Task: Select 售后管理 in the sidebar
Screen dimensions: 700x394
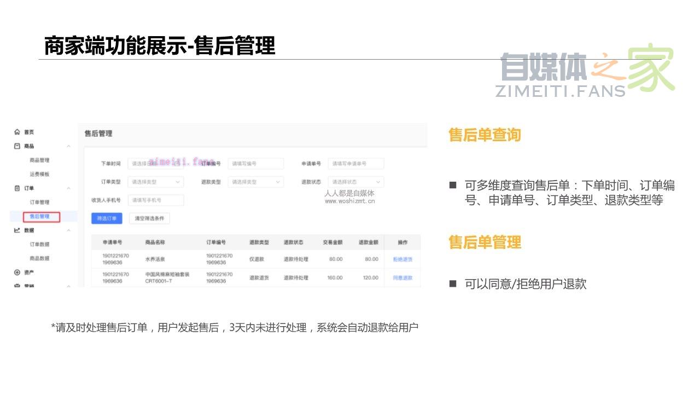Action: pos(39,216)
